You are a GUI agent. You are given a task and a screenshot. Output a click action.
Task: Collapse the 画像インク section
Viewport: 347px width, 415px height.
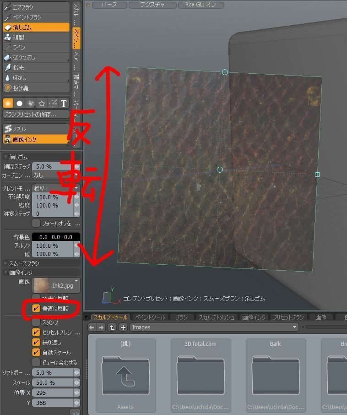pos(5,272)
